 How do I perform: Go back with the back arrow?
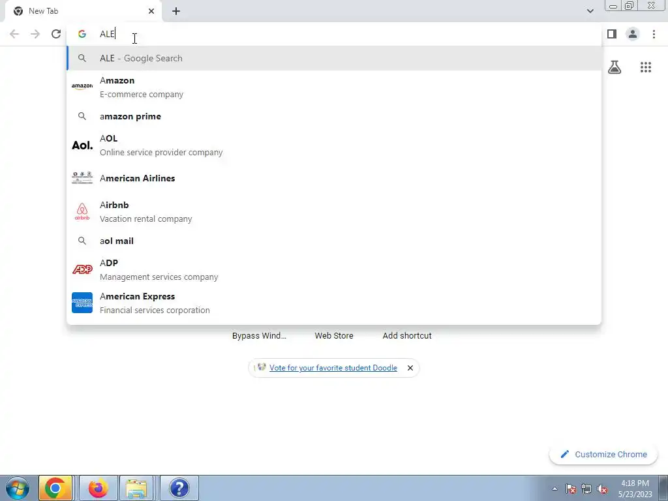coord(14,34)
